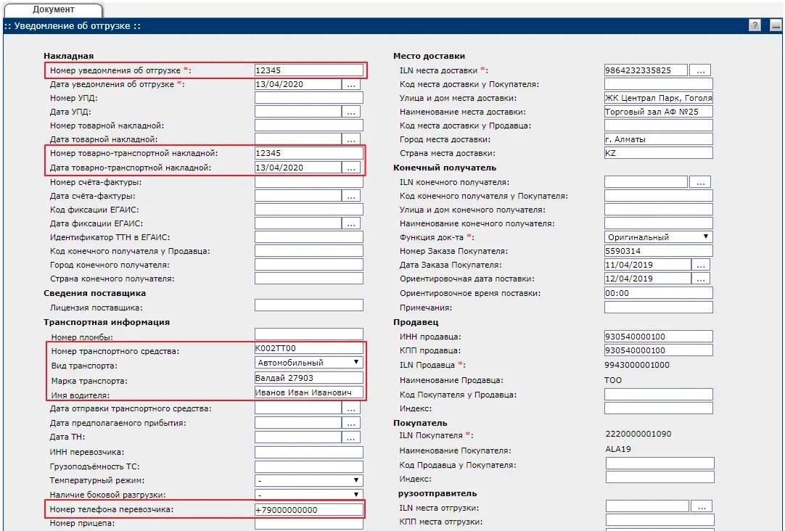Click the Номер Заказа Покупателя field
Screen dimensions: 785x531
(x=658, y=251)
